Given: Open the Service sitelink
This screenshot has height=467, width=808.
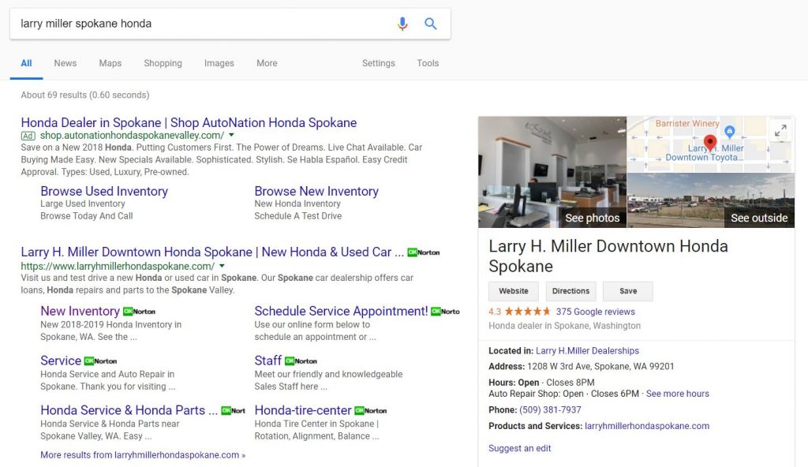Looking at the screenshot, I should point(61,361).
